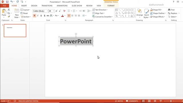Switch to the DESIGN tab

(x=34, y=6)
